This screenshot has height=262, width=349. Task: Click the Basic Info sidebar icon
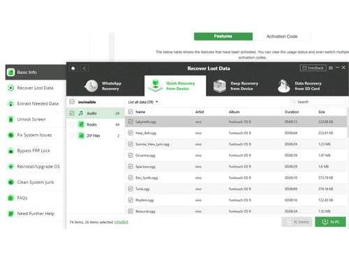pyautogui.click(x=10, y=72)
